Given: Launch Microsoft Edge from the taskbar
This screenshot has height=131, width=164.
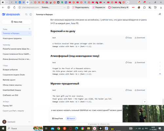Looking at the screenshot, I should (76, 128).
